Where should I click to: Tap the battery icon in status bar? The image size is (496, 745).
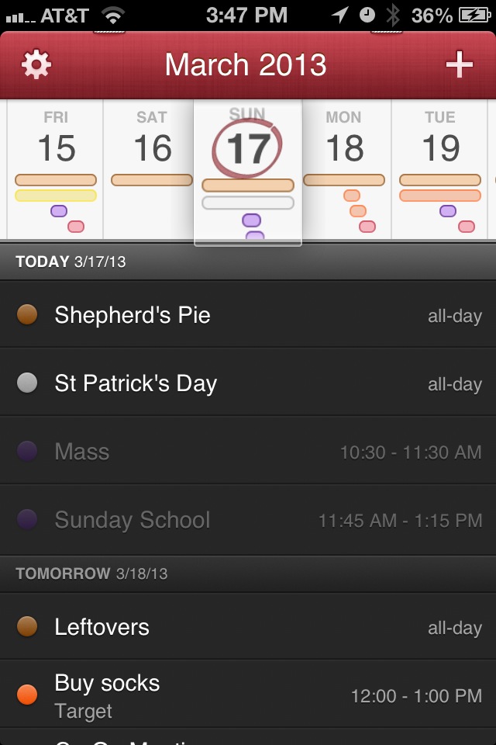click(x=474, y=15)
